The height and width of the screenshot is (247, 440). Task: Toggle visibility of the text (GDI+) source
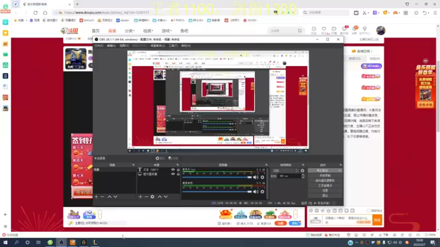[173, 170]
